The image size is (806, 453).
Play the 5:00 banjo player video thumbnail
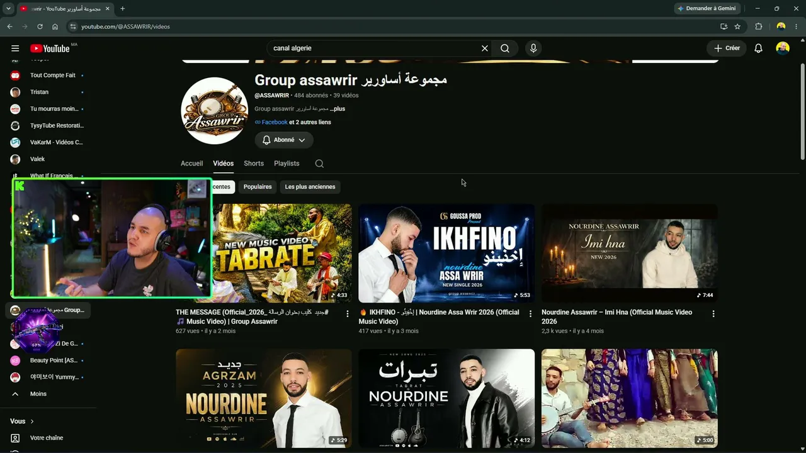pos(630,398)
